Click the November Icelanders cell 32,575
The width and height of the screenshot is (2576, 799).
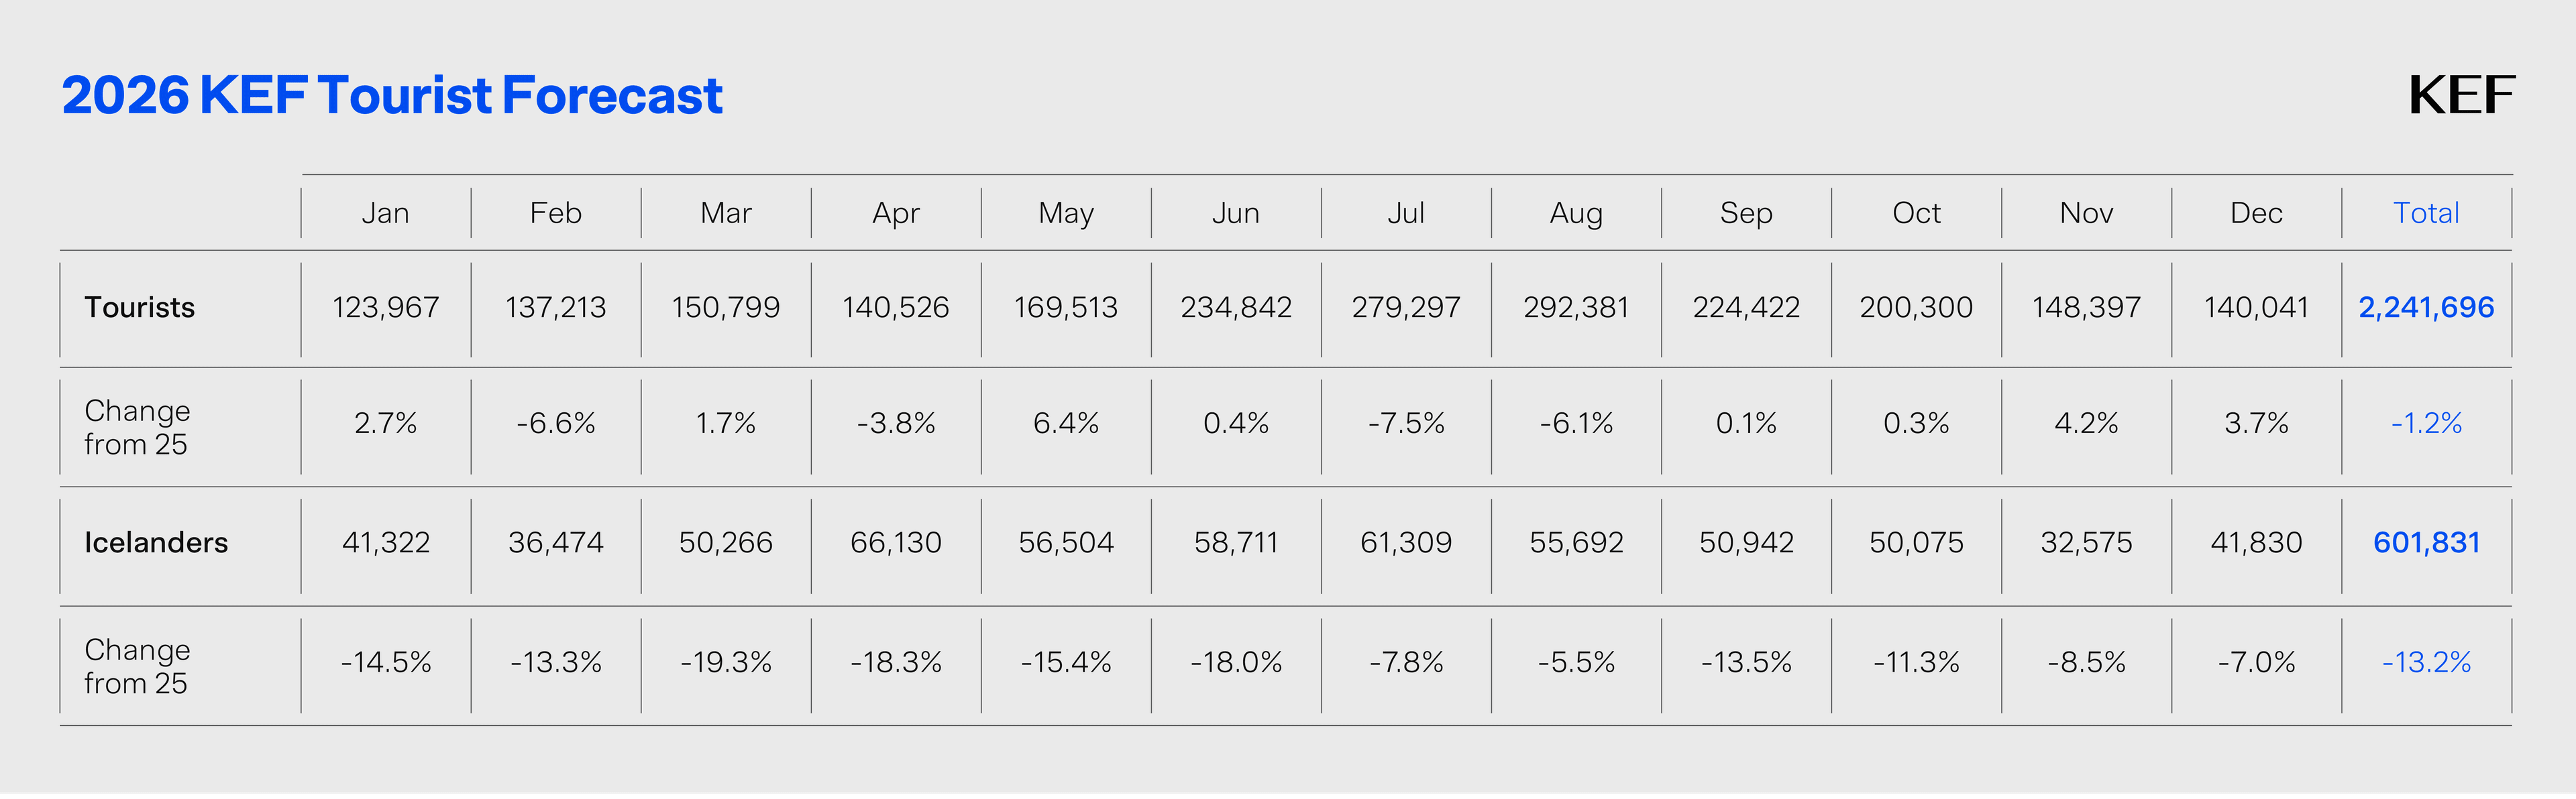click(2085, 542)
